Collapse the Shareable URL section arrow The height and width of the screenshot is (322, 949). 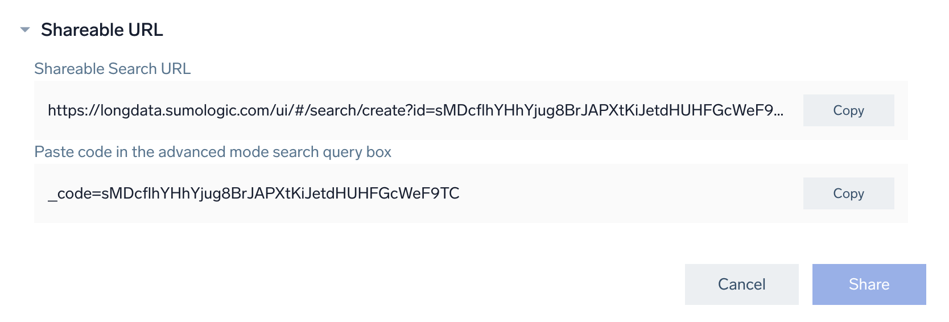pyautogui.click(x=25, y=30)
